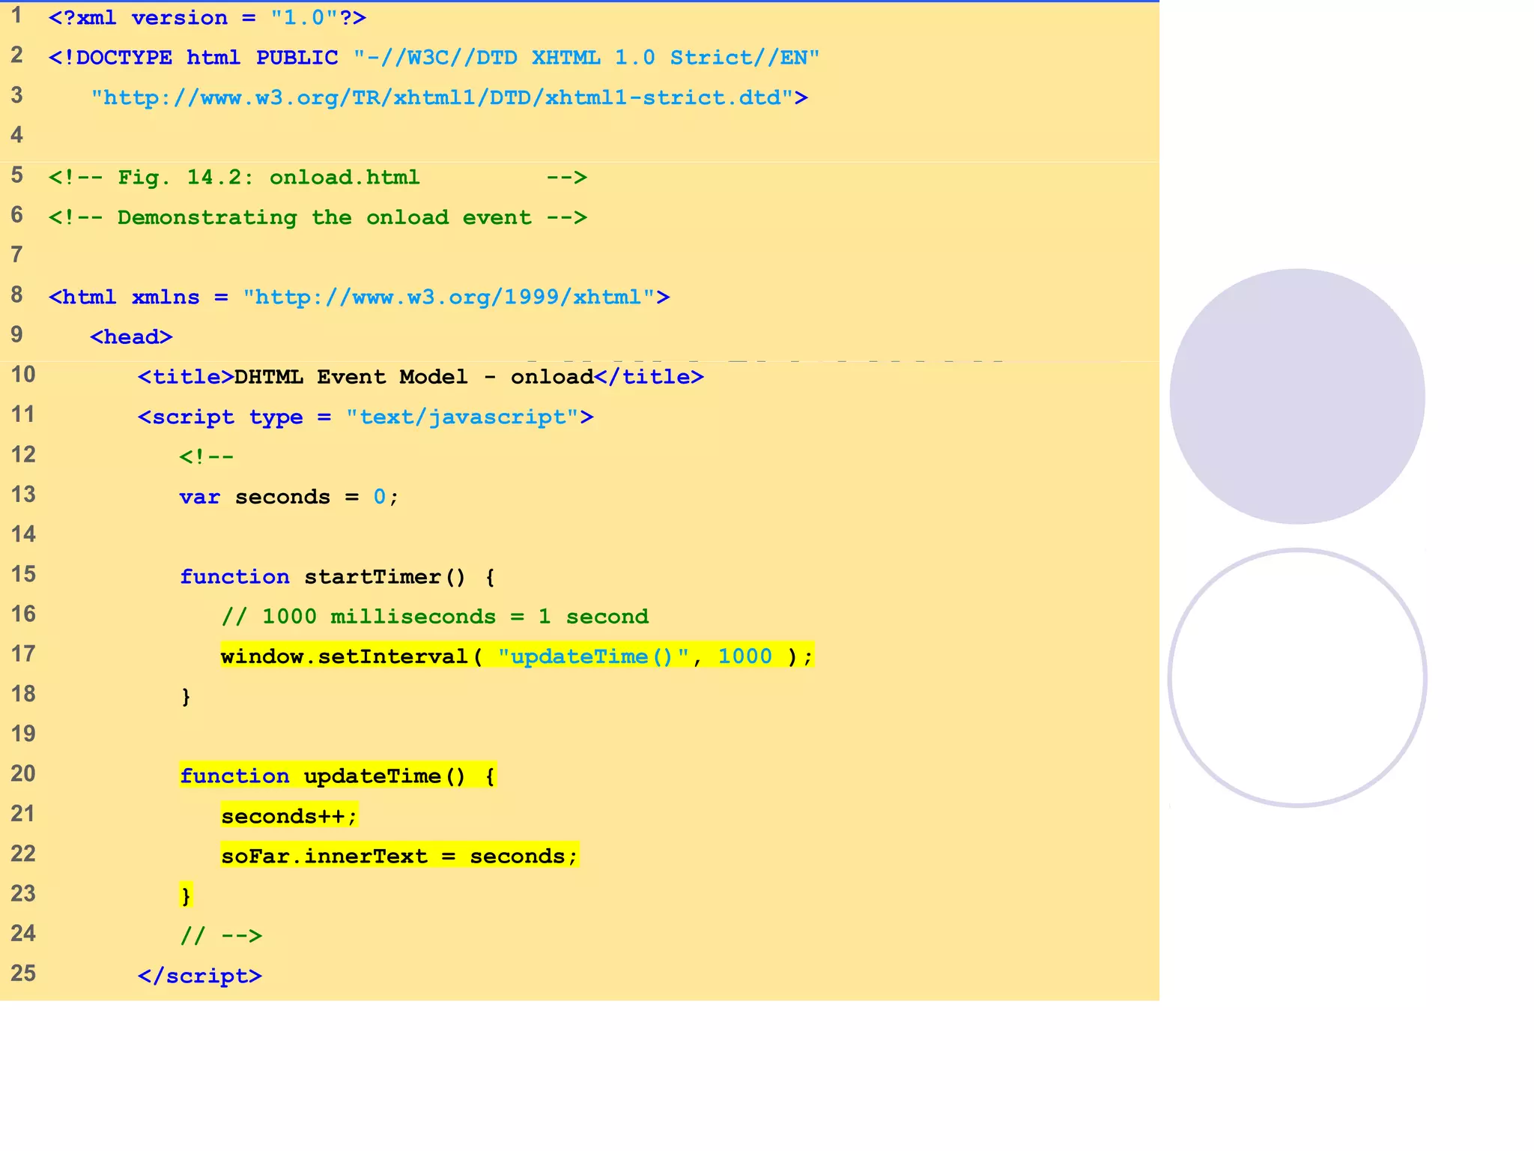Screen dimensions: 1534x1151
Task: Click the soFar.innerText assignment line
Action: 399,856
